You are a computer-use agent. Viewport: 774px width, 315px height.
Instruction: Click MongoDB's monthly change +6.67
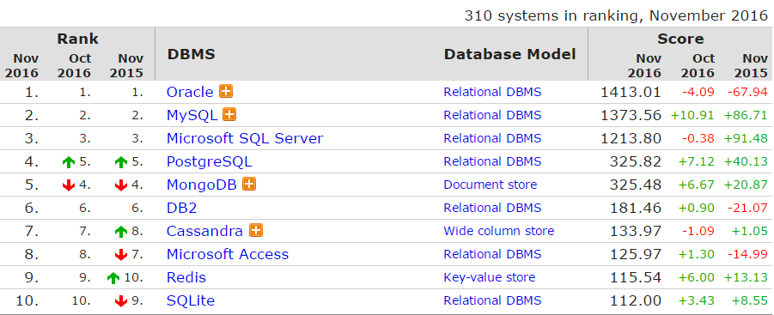pyautogui.click(x=696, y=185)
